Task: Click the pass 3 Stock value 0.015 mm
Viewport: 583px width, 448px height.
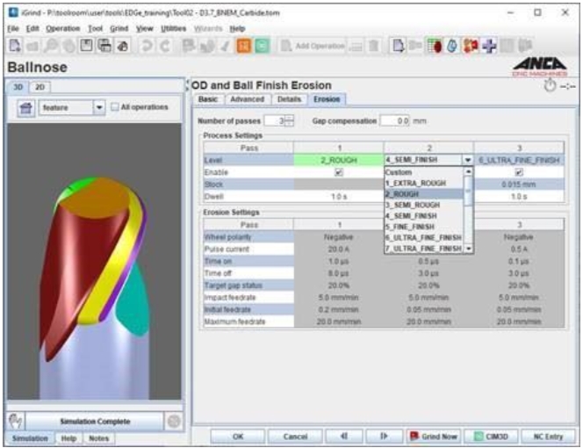Action: (x=519, y=184)
